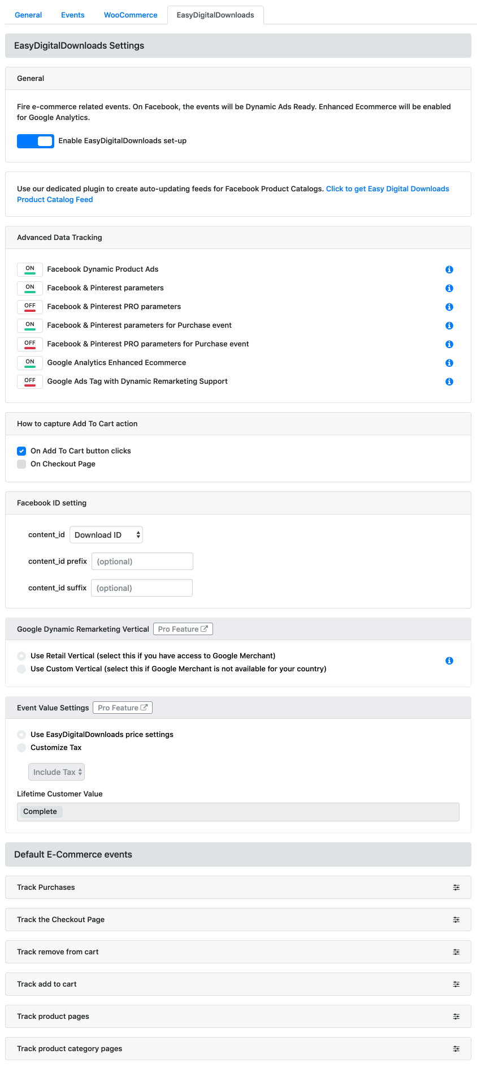Click Pro Feature button beside Event Value Settings
Image resolution: width=477 pixels, height=1067 pixels.
coord(123,708)
